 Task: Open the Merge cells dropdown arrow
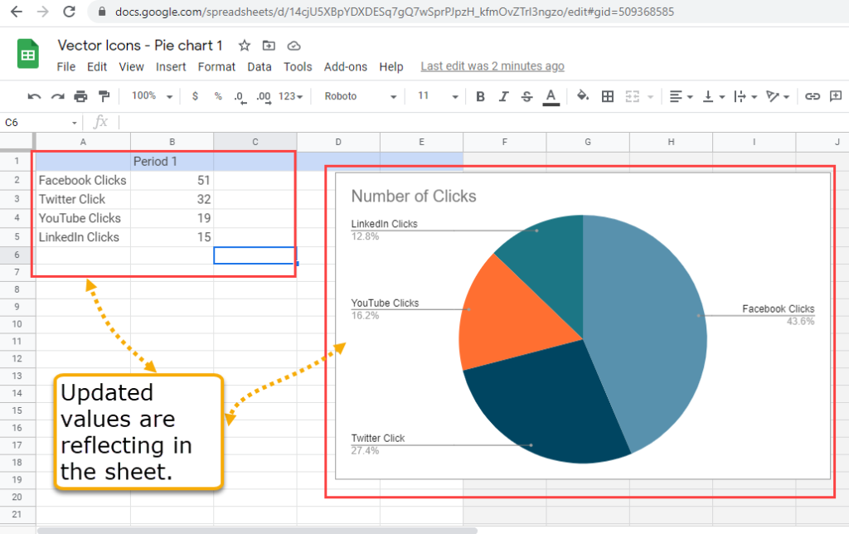(650, 97)
